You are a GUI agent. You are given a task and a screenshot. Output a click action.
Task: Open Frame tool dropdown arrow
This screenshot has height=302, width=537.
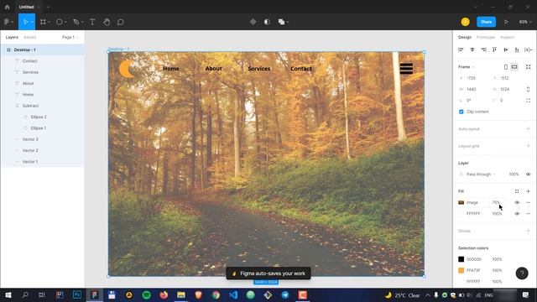(x=49, y=22)
